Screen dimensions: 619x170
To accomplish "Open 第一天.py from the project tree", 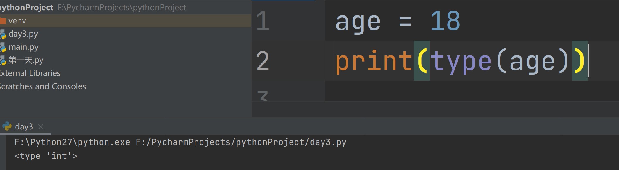I will (x=26, y=60).
